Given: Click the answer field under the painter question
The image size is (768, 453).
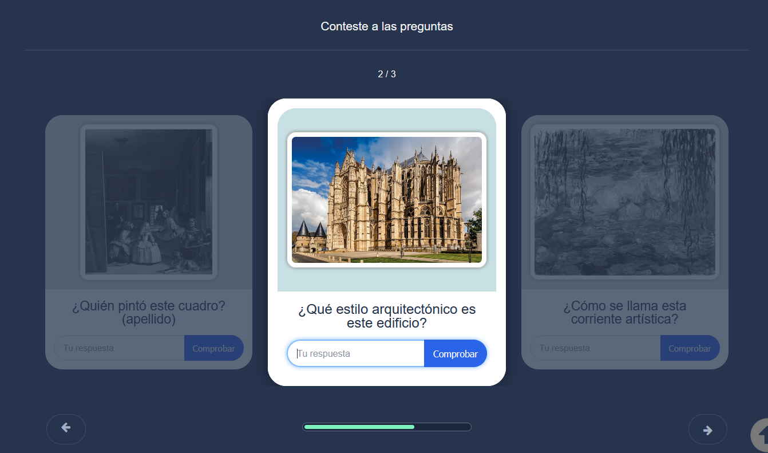Looking at the screenshot, I should 120,348.
